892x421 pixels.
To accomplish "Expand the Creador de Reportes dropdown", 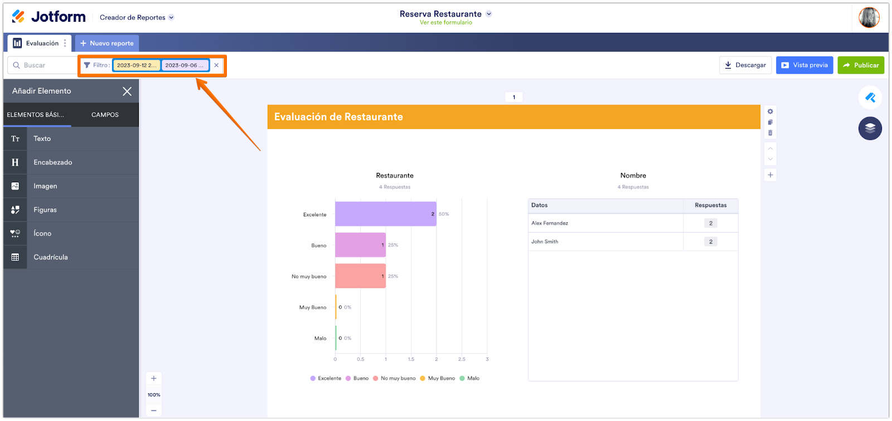I will click(137, 17).
